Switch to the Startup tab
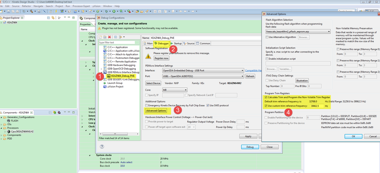Image resolution: width=380 pixels, height=173 pixels. (176, 44)
